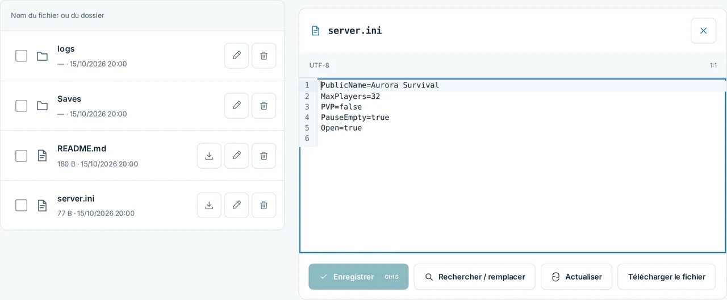Viewport: 727px width, 300px height.
Task: Tick the server.ini checkbox
Action: click(21, 205)
